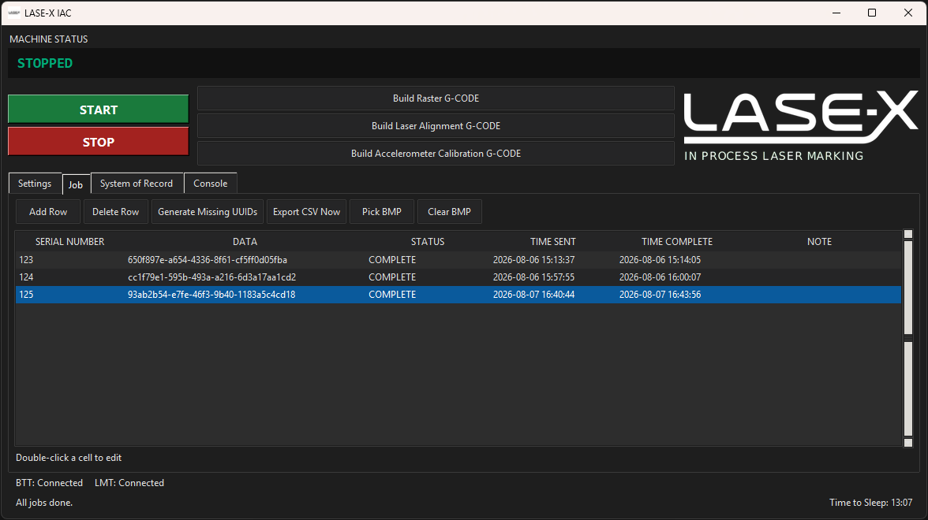Click UUID 650f897e-a654-4336-8f61-cf5ff0d05fba

(x=207, y=260)
